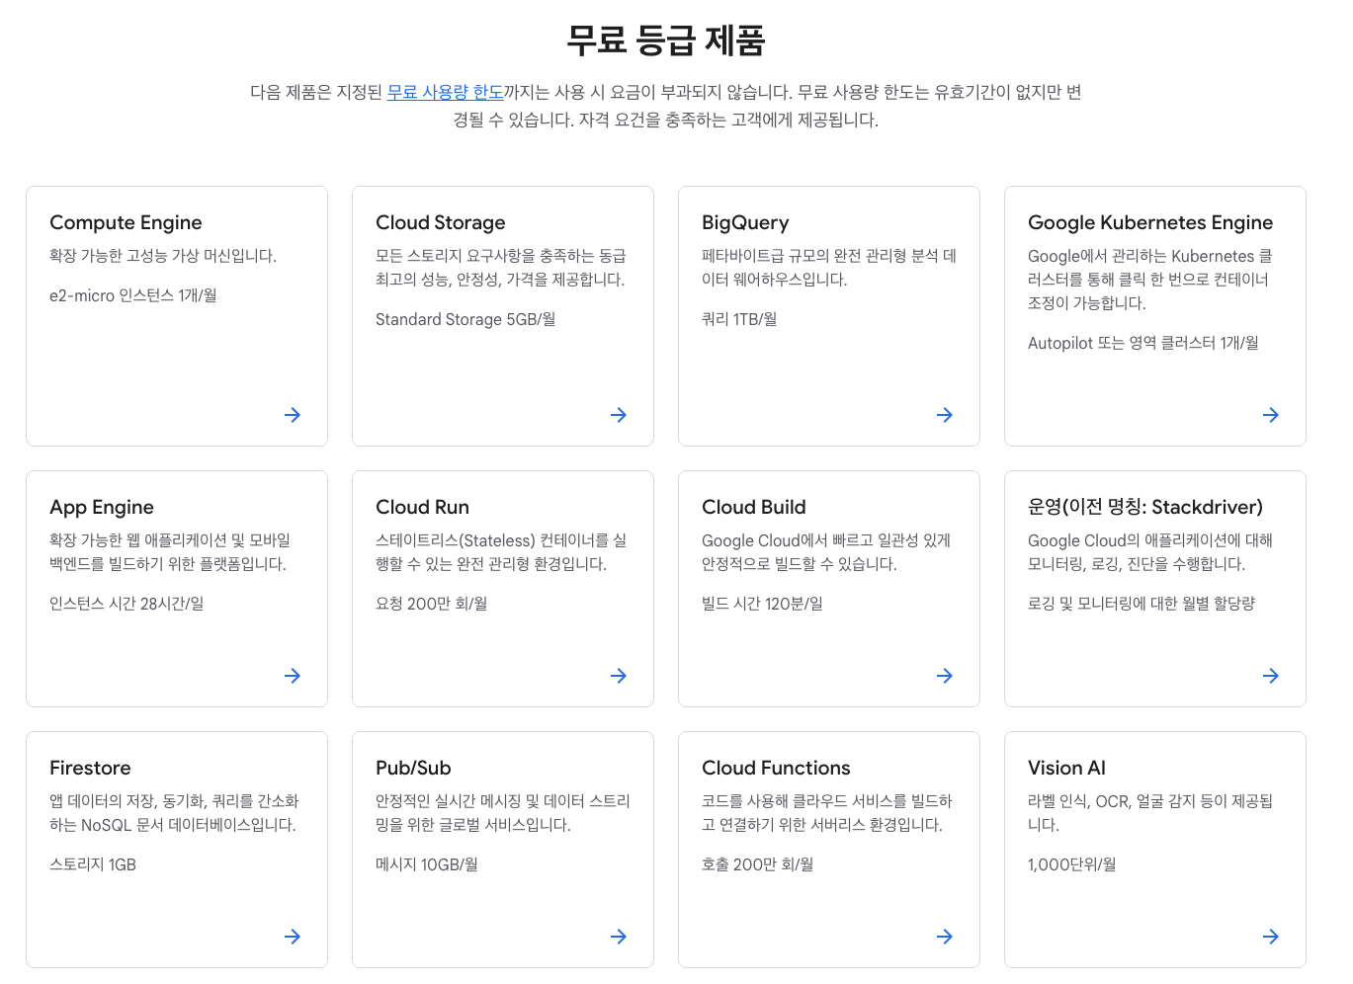Click description '확장 가능한 고성능 가상 머신입니다.'
The height and width of the screenshot is (984, 1353).
tap(163, 256)
